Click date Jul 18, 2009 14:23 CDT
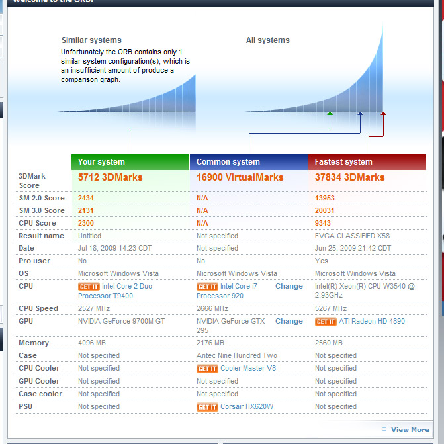Image resolution: width=444 pixels, height=444 pixels. (114, 248)
